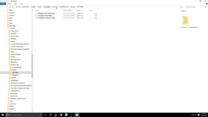Click the Up one level arrow

click(10, 7)
